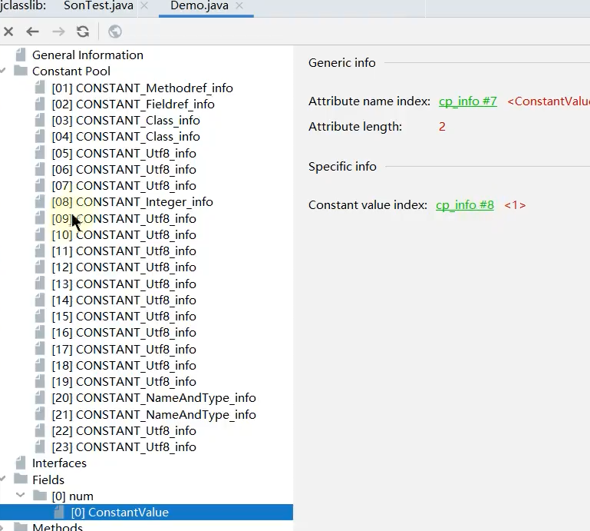Select [15] CONSTANT_Utf8_info entry
The width and height of the screenshot is (590, 531).
[124, 317]
